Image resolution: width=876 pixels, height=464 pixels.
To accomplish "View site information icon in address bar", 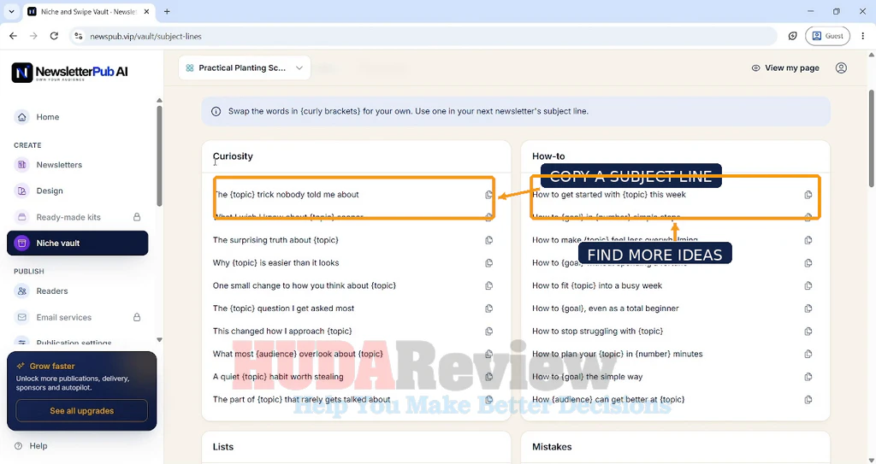I will [78, 36].
